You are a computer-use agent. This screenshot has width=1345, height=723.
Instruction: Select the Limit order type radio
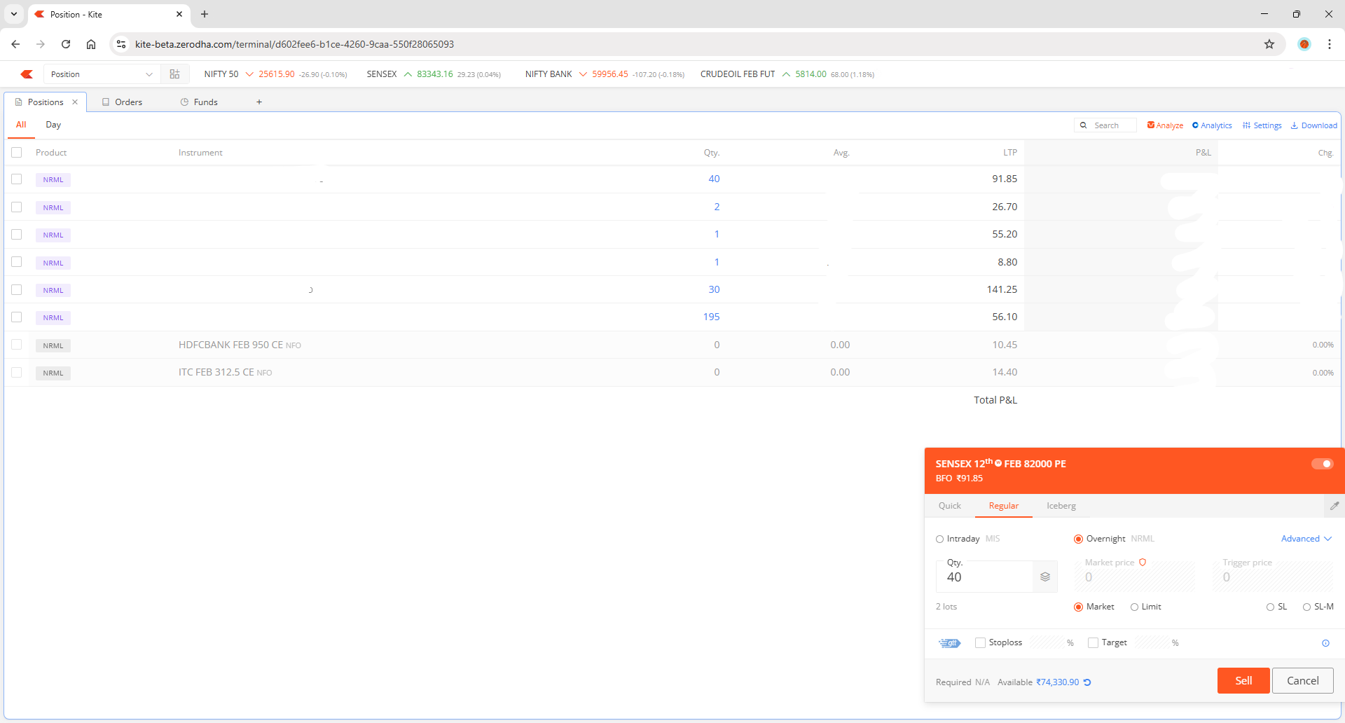point(1134,607)
